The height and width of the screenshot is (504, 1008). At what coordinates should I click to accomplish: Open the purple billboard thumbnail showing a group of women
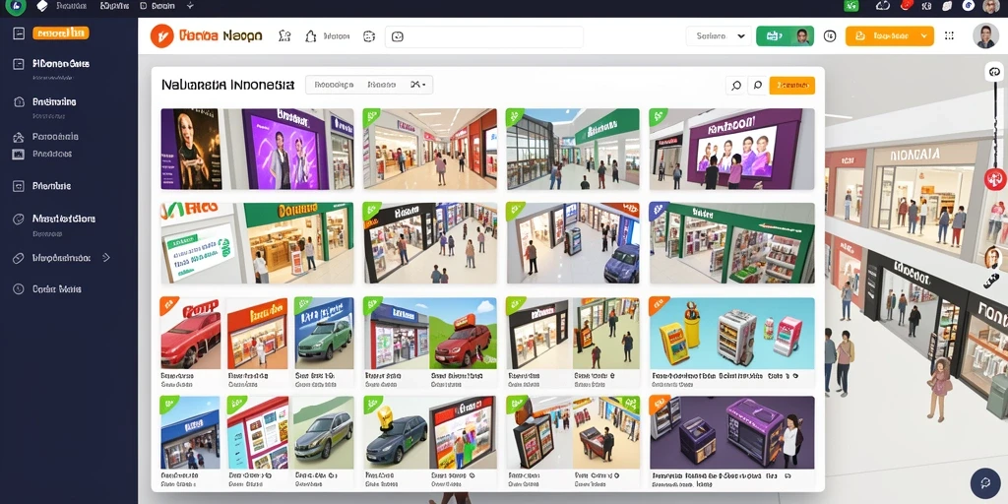click(731, 149)
